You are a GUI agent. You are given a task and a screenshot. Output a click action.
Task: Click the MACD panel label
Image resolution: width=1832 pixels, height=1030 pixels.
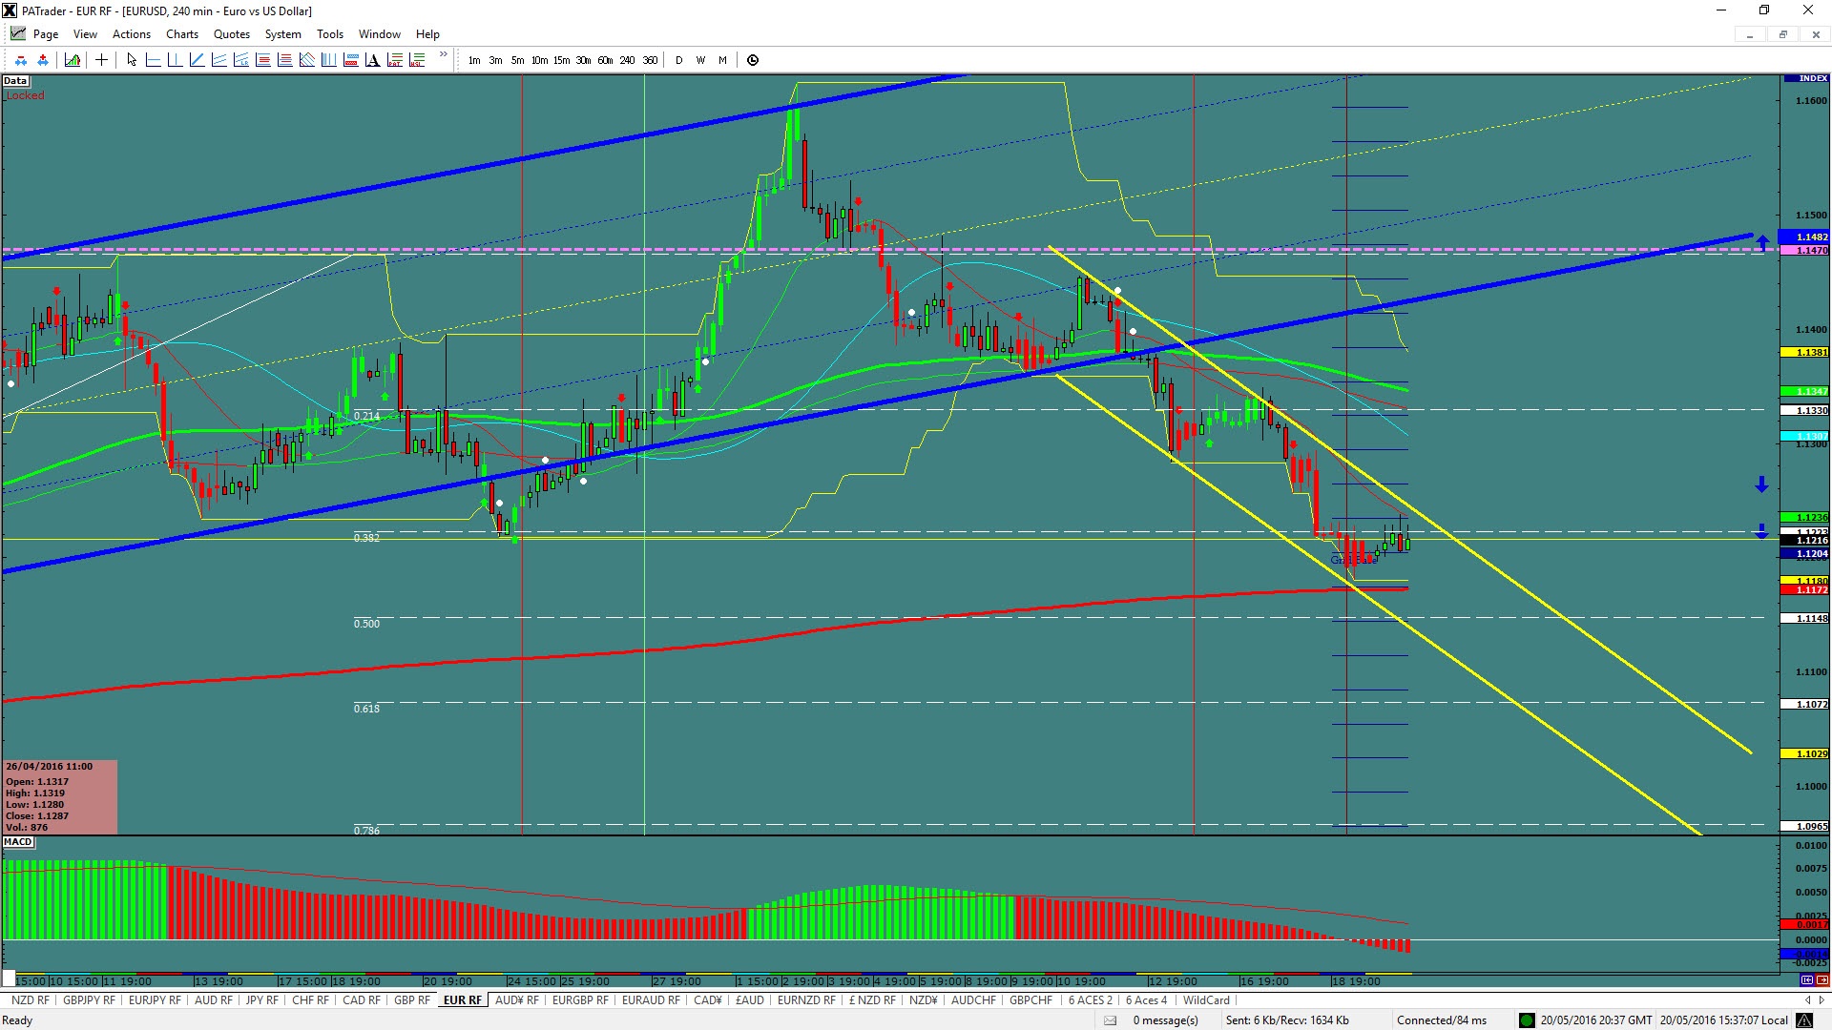[18, 842]
